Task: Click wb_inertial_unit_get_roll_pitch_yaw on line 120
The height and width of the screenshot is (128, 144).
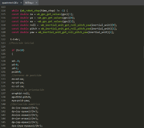Action: pos(63,32)
